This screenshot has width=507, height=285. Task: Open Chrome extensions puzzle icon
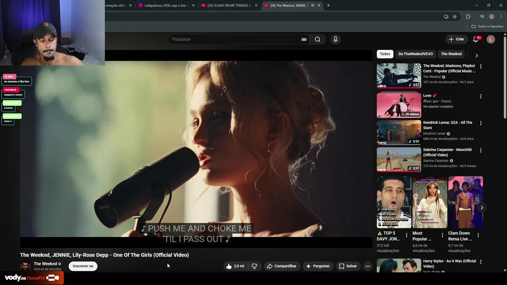(468, 17)
